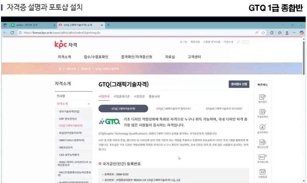Open 확인서신청 quick menu icon
This screenshot has width=307, height=183.
pyautogui.click(x=262, y=144)
